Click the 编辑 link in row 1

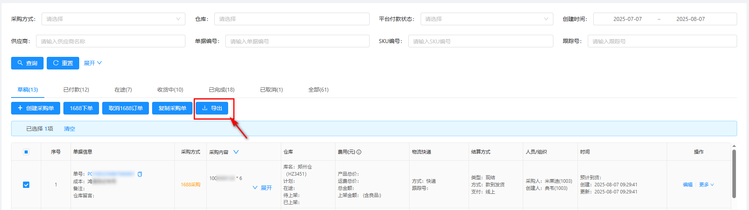click(688, 185)
